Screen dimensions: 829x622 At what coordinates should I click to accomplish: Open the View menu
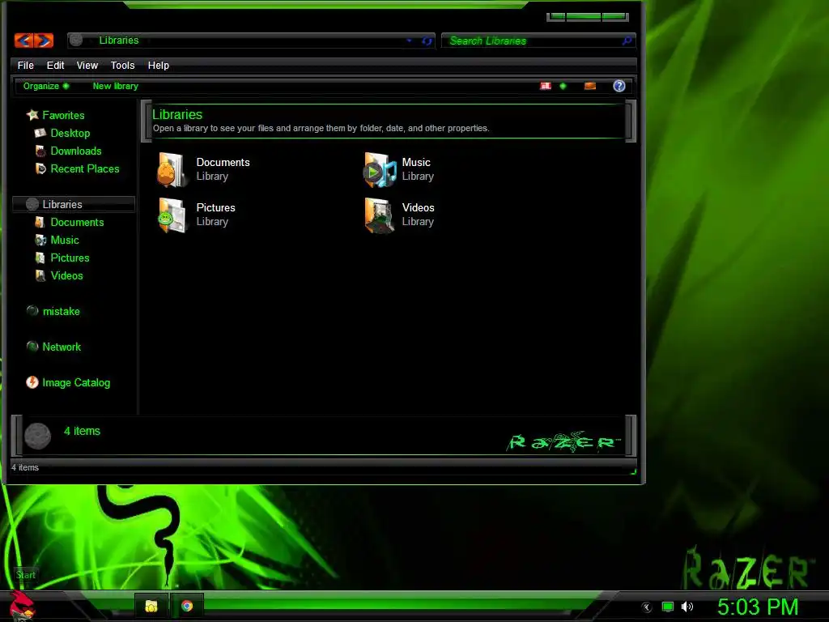point(87,65)
